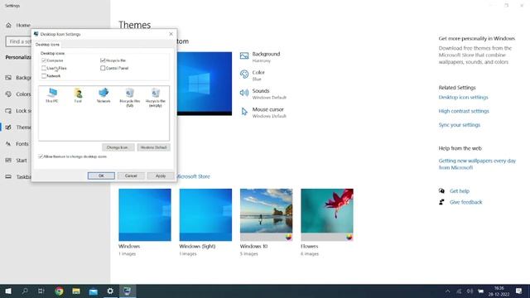
Task: Click the Colors icon in Settings sidebar
Action: 8,94
